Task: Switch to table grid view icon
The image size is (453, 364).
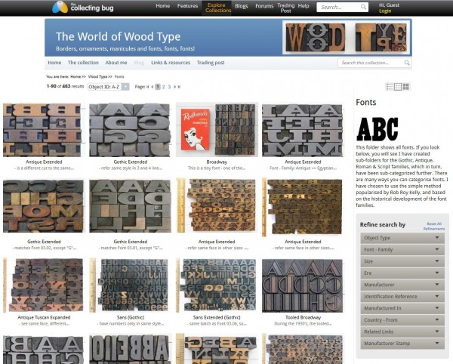Action: click(x=398, y=87)
